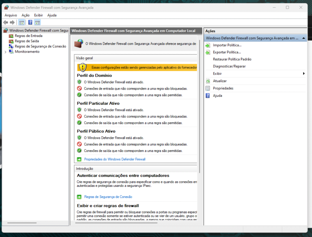Click the Back arrow toolbar icon
The image size is (312, 237).
(x=6, y=22)
